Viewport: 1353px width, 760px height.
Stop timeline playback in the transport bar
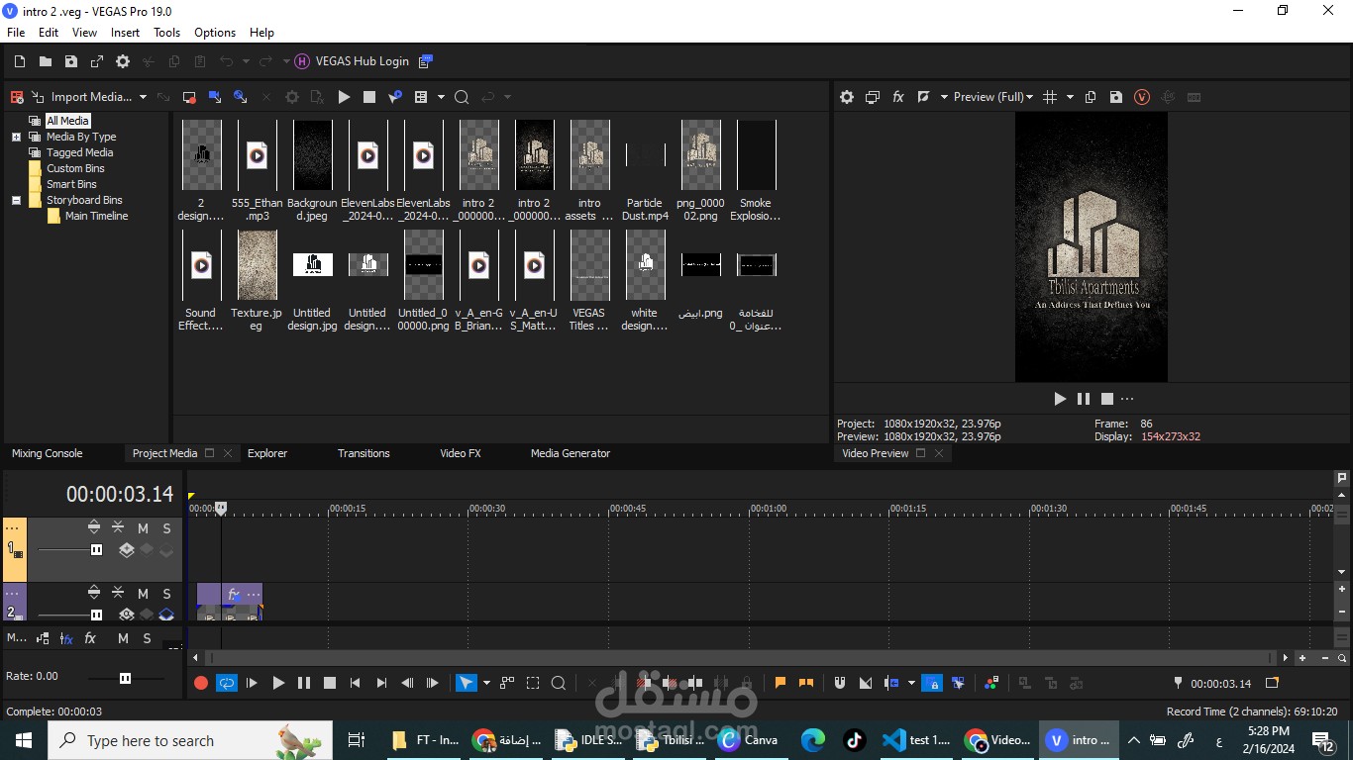pyautogui.click(x=330, y=683)
